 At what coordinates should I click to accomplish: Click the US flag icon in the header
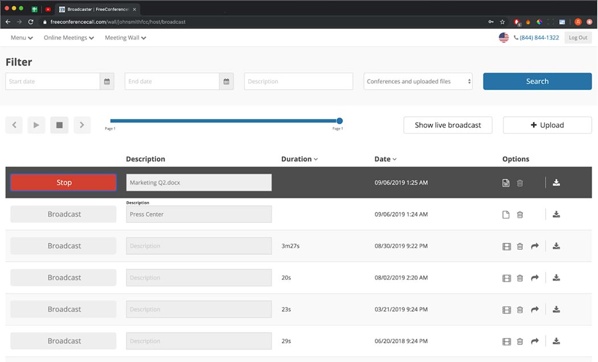(x=503, y=37)
